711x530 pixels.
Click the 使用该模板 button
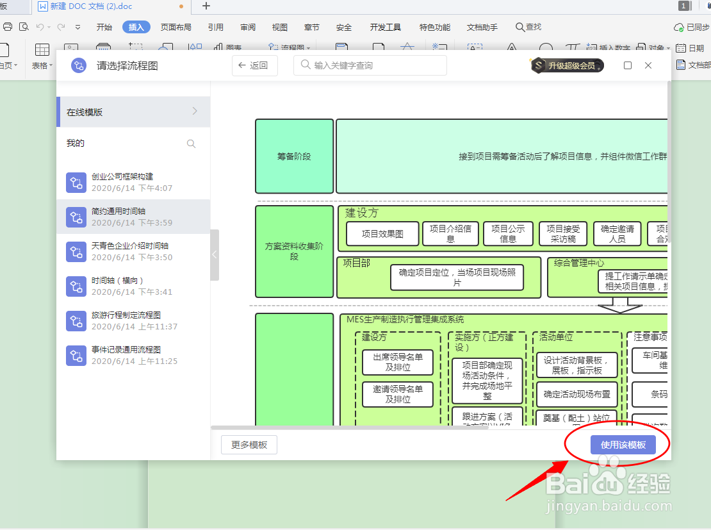click(x=623, y=445)
